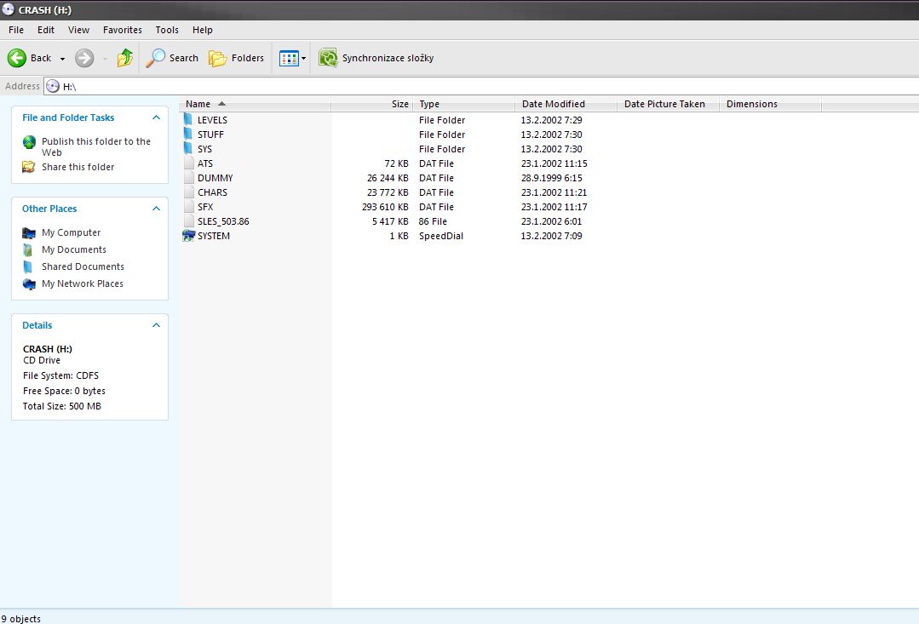This screenshot has width=919, height=624.
Task: Click Share this folder link
Action: [x=78, y=167]
